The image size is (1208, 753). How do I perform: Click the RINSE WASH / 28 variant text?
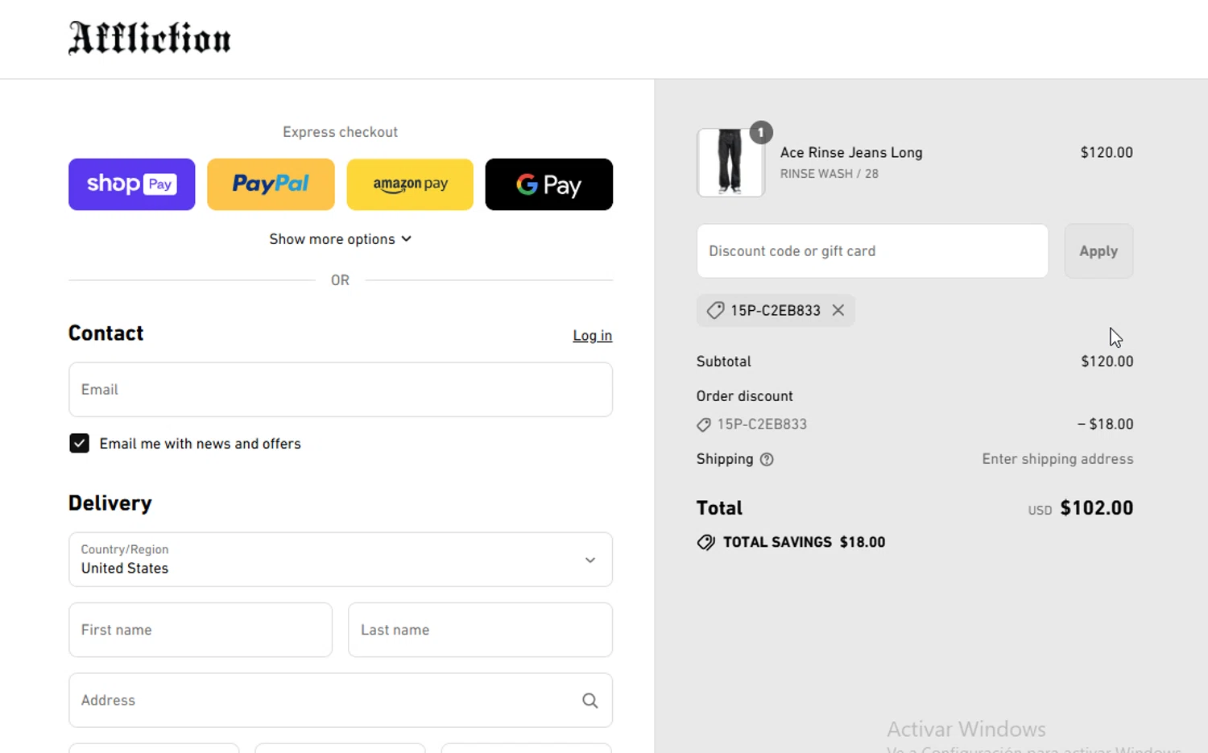[829, 174]
